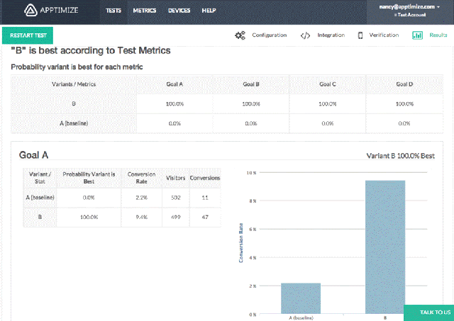This screenshot has width=454, height=321.
Task: Open the HELP menu
Action: coord(209,11)
